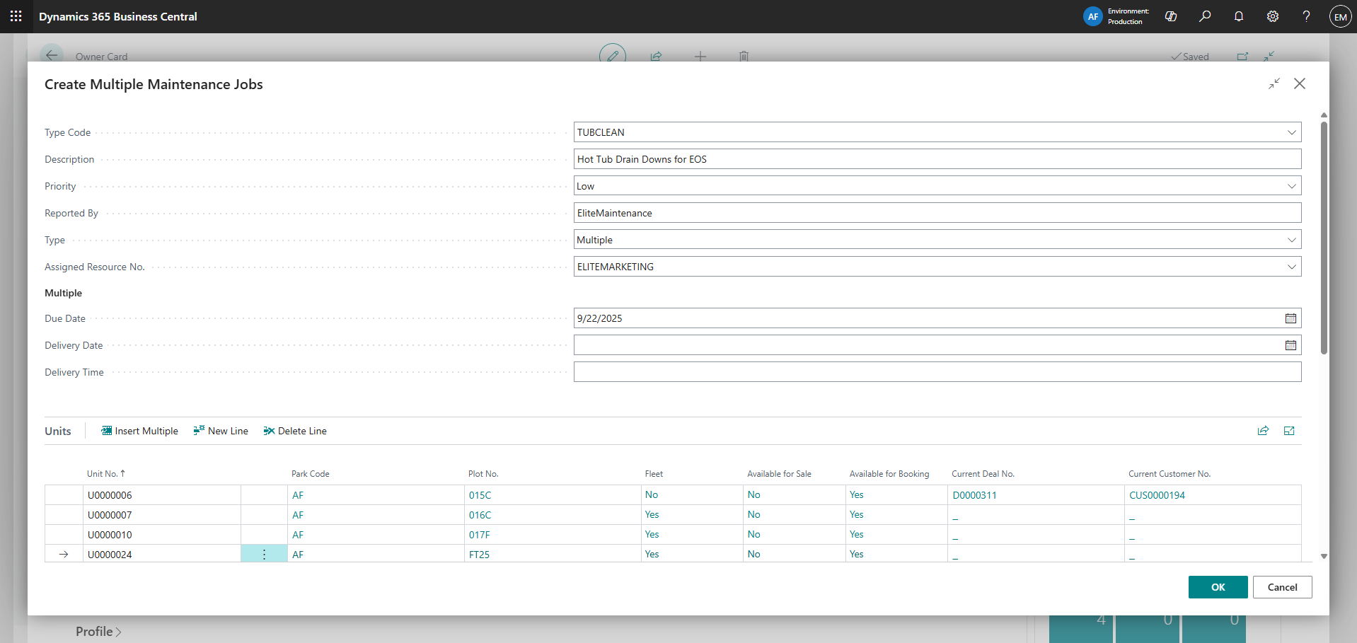Click Delivery Time input field
Screen dimensions: 1357x643
click(x=937, y=372)
